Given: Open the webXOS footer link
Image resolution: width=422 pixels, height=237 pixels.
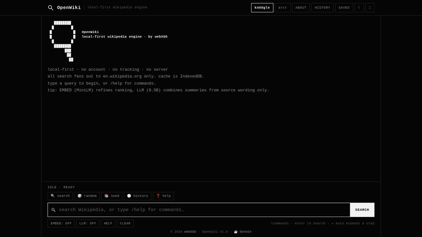Looking at the screenshot, I should [x=190, y=232].
